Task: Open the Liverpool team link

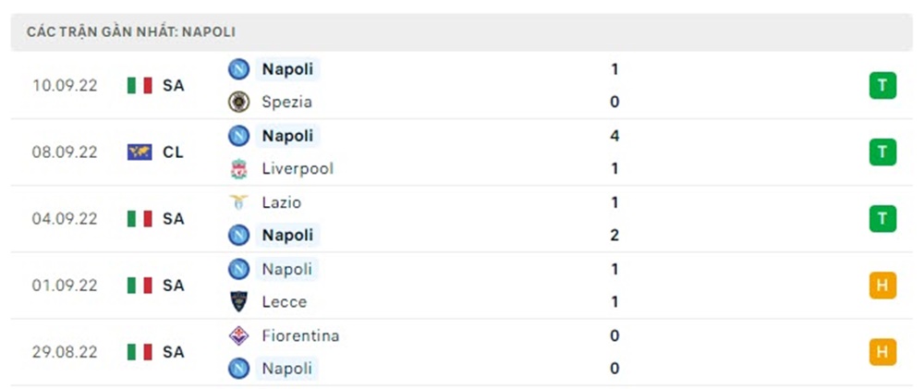Action: click(298, 168)
